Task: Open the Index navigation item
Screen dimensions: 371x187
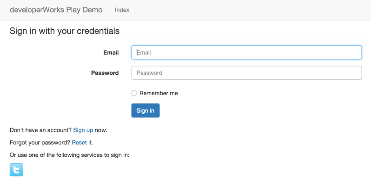Action: [x=122, y=10]
